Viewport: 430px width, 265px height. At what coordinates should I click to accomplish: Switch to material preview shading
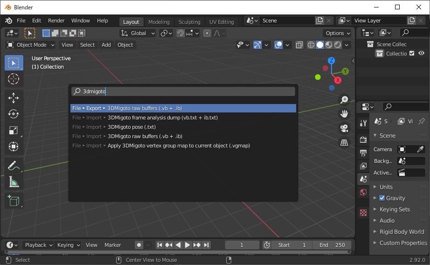pyautogui.click(x=328, y=45)
